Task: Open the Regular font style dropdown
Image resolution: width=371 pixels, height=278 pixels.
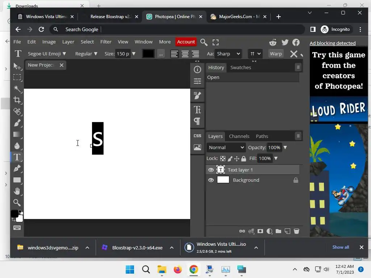Action: 86,54
